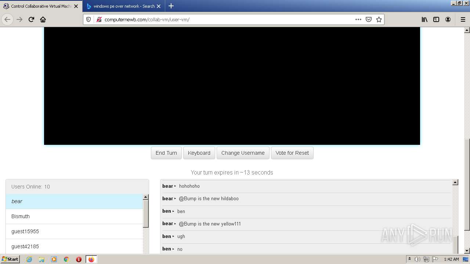Launch Internet Explorer from taskbar
Viewport: 470px width, 264px height.
(29, 259)
